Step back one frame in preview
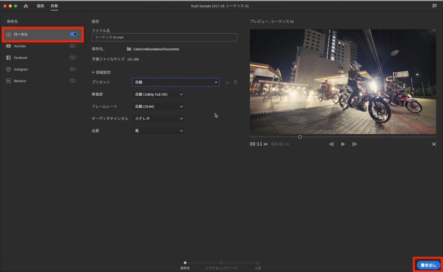 click(331, 144)
